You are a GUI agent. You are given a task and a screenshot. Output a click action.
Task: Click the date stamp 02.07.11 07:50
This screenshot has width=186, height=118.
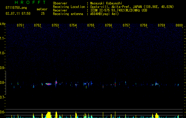pos(18,14)
